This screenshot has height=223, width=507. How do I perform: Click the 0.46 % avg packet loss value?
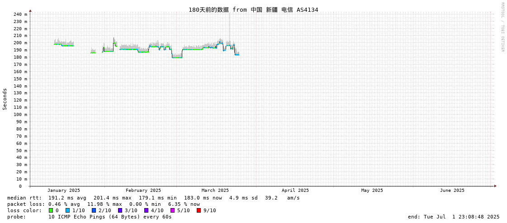tap(66, 204)
